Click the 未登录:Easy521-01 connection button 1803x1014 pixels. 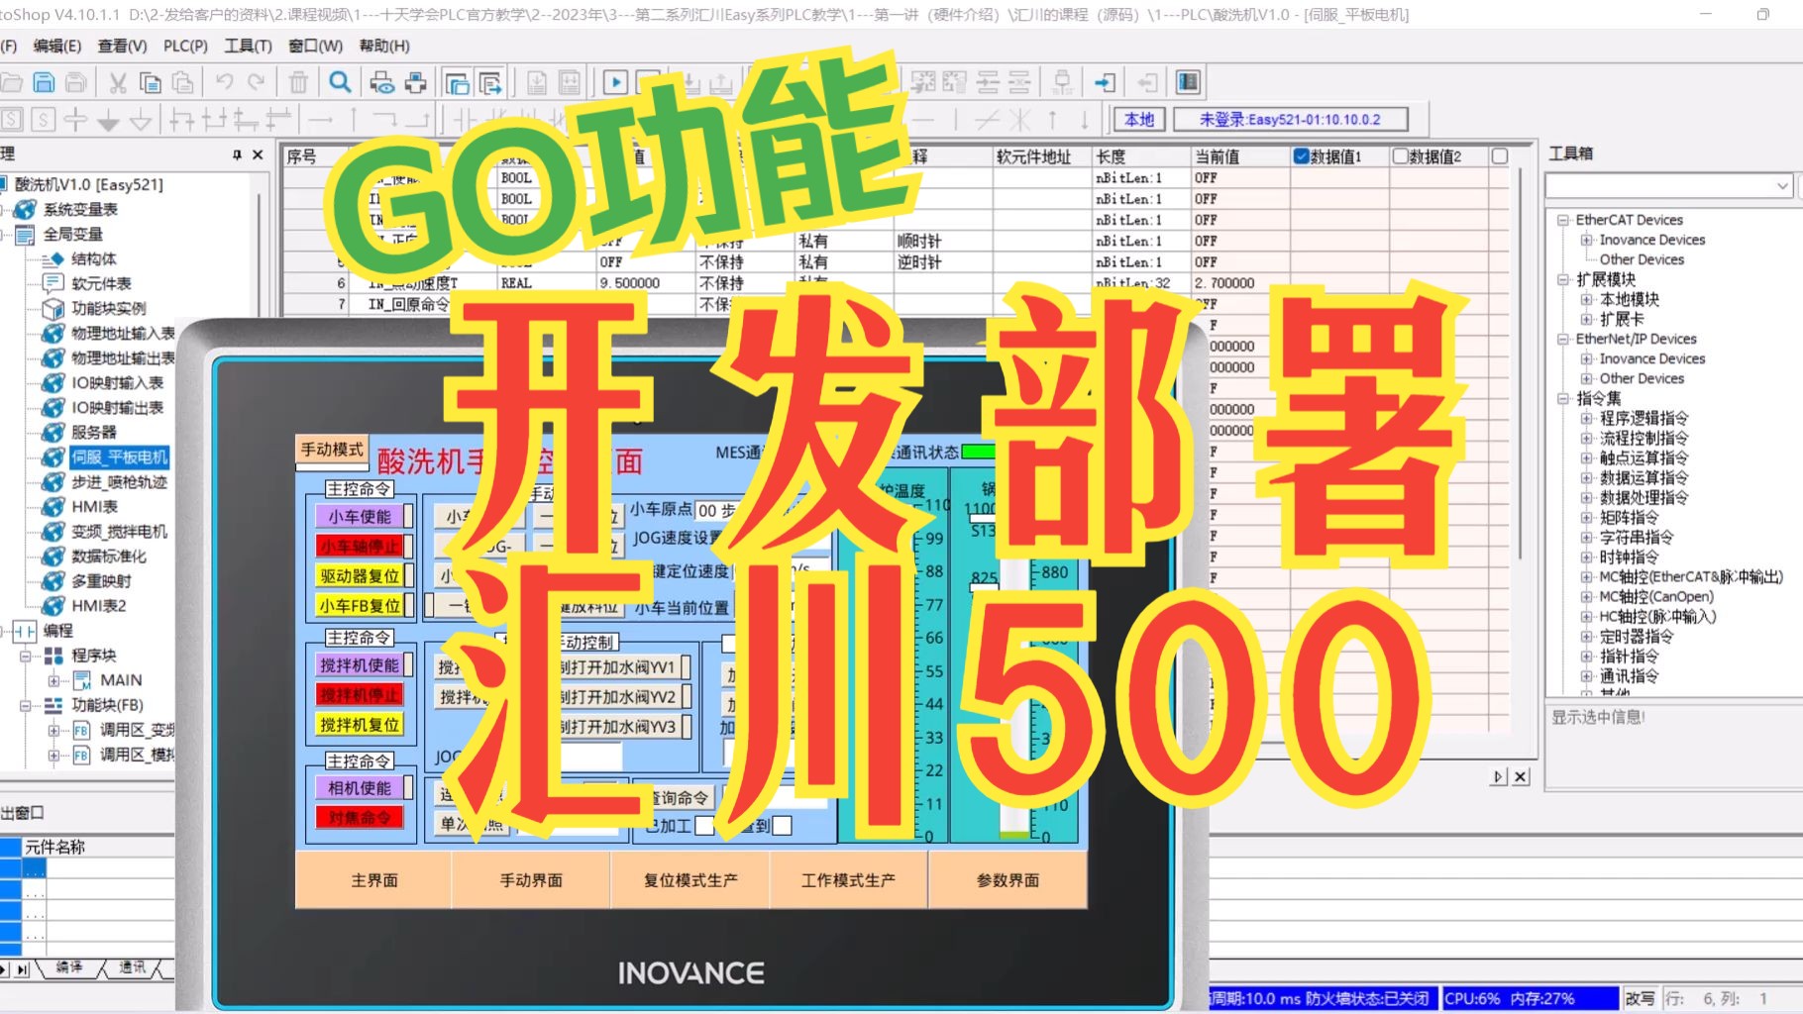(1290, 120)
